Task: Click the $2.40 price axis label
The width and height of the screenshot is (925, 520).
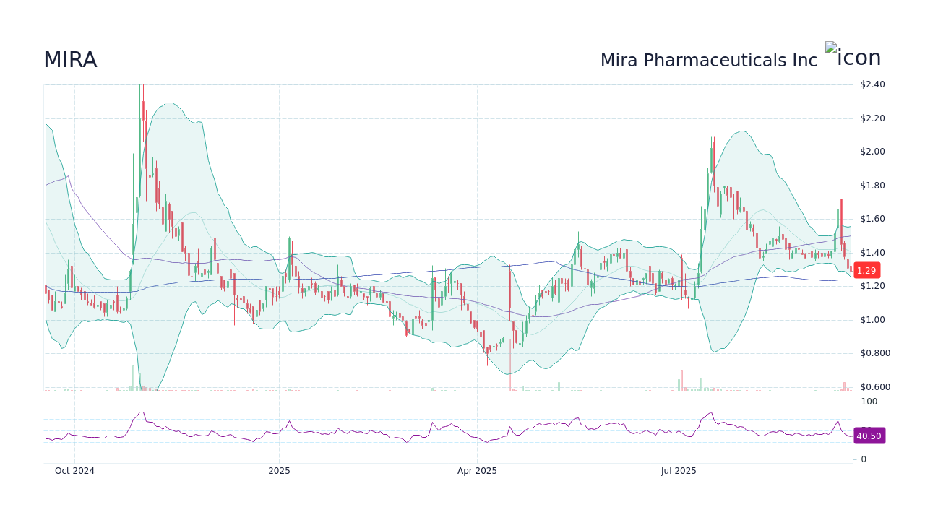Action: [x=871, y=84]
